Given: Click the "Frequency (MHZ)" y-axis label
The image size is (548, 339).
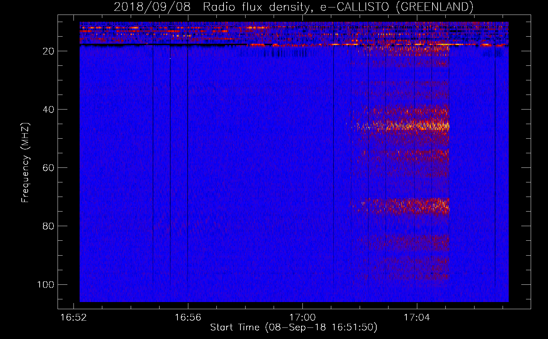Looking at the screenshot, I should pos(25,163).
